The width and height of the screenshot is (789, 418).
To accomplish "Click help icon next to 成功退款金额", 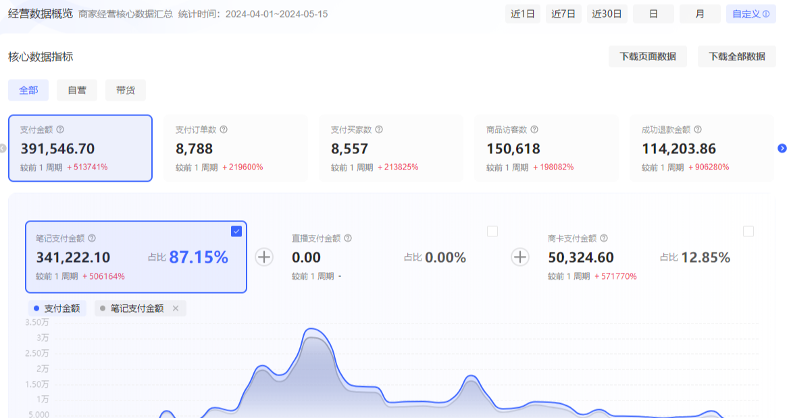I will (x=698, y=130).
